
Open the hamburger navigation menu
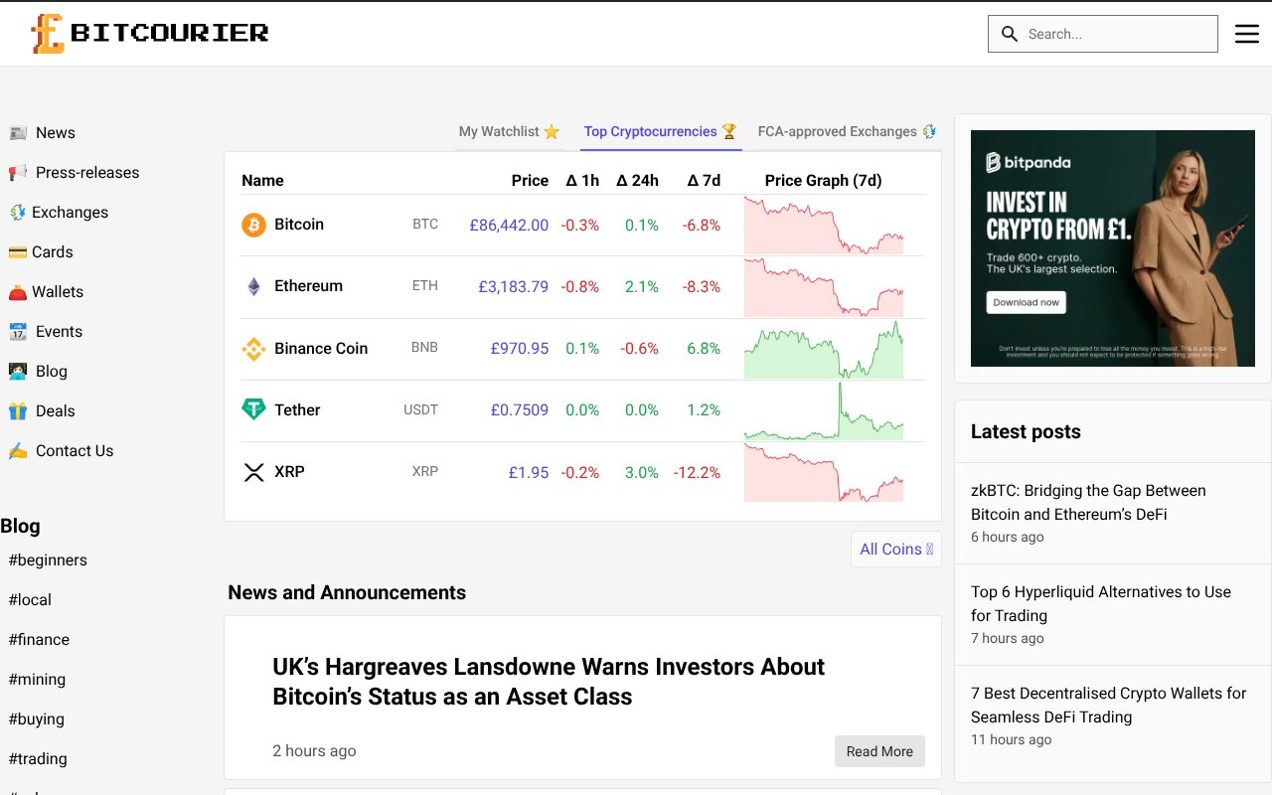(x=1247, y=33)
